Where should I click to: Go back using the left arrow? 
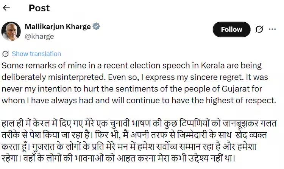pos(6,8)
